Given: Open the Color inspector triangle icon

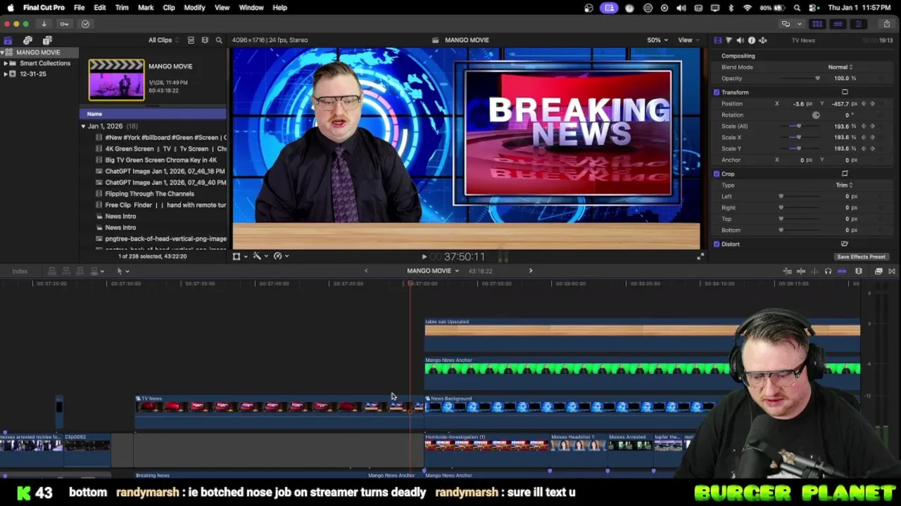Looking at the screenshot, I should 729,40.
